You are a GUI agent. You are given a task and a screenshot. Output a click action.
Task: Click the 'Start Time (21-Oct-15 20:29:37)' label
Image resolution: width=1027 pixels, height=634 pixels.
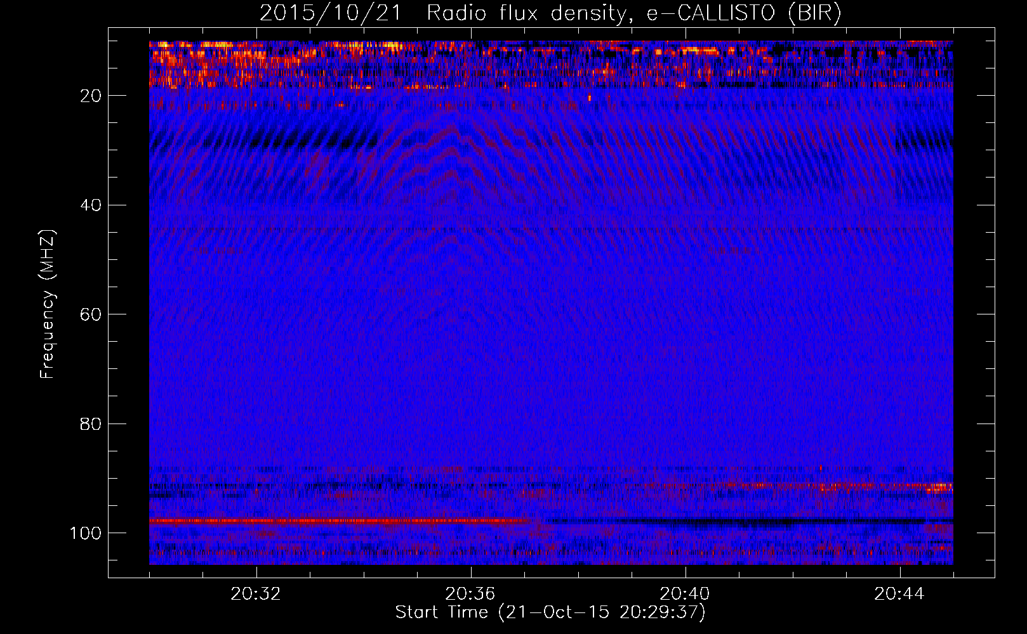(x=550, y=612)
